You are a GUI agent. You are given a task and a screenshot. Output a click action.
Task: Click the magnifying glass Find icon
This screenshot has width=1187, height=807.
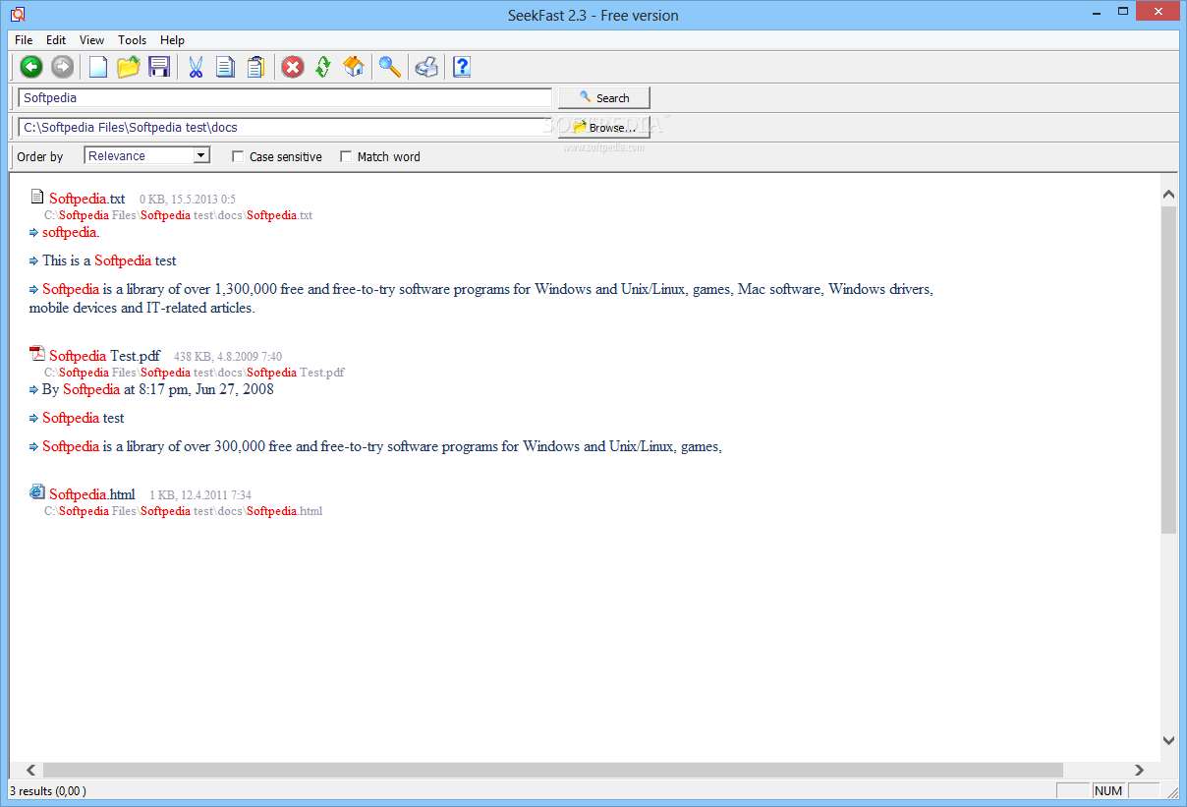pos(390,67)
